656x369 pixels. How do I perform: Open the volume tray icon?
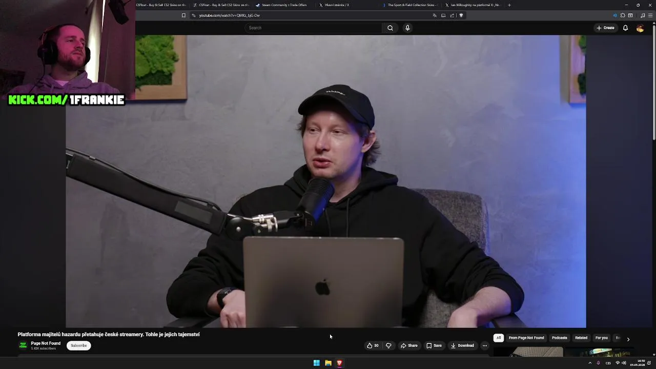pyautogui.click(x=624, y=363)
